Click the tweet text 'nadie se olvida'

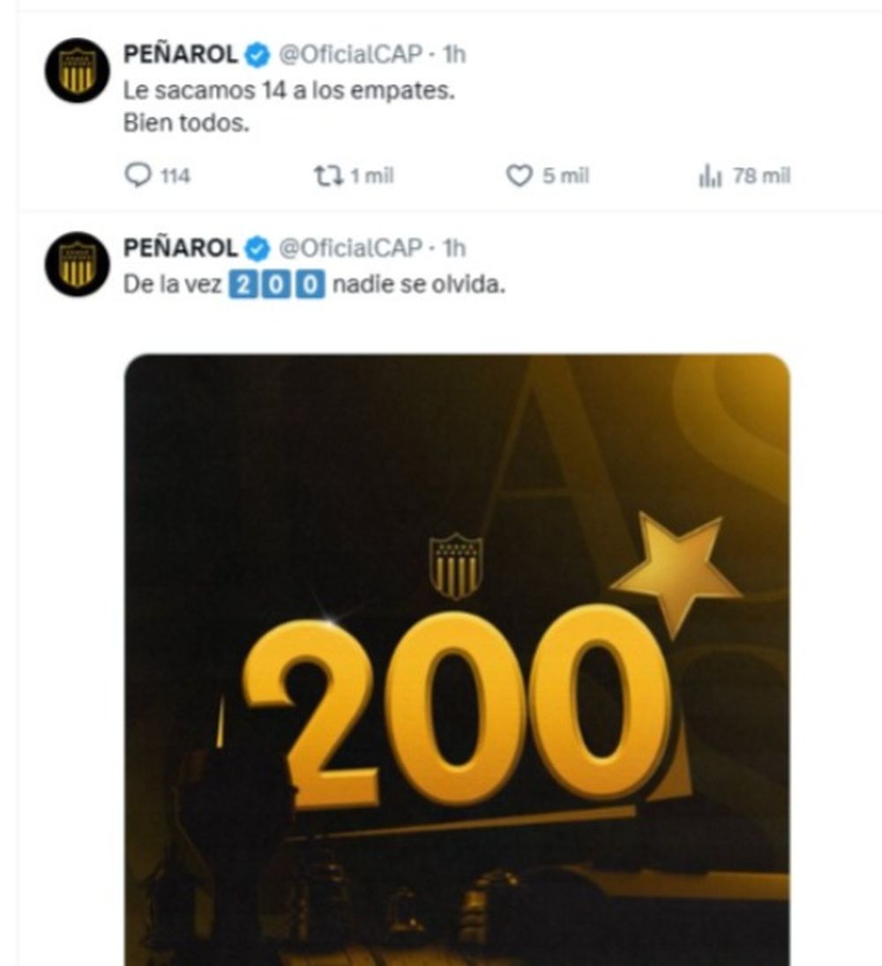pos(419,285)
